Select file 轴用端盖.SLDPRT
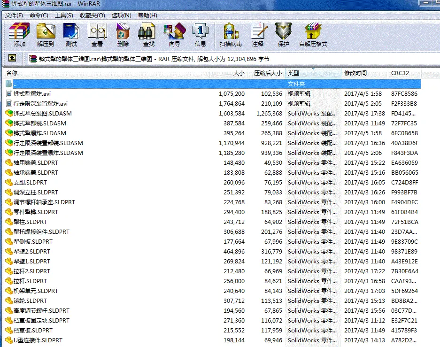The height and width of the screenshot is (347, 440). point(36,162)
